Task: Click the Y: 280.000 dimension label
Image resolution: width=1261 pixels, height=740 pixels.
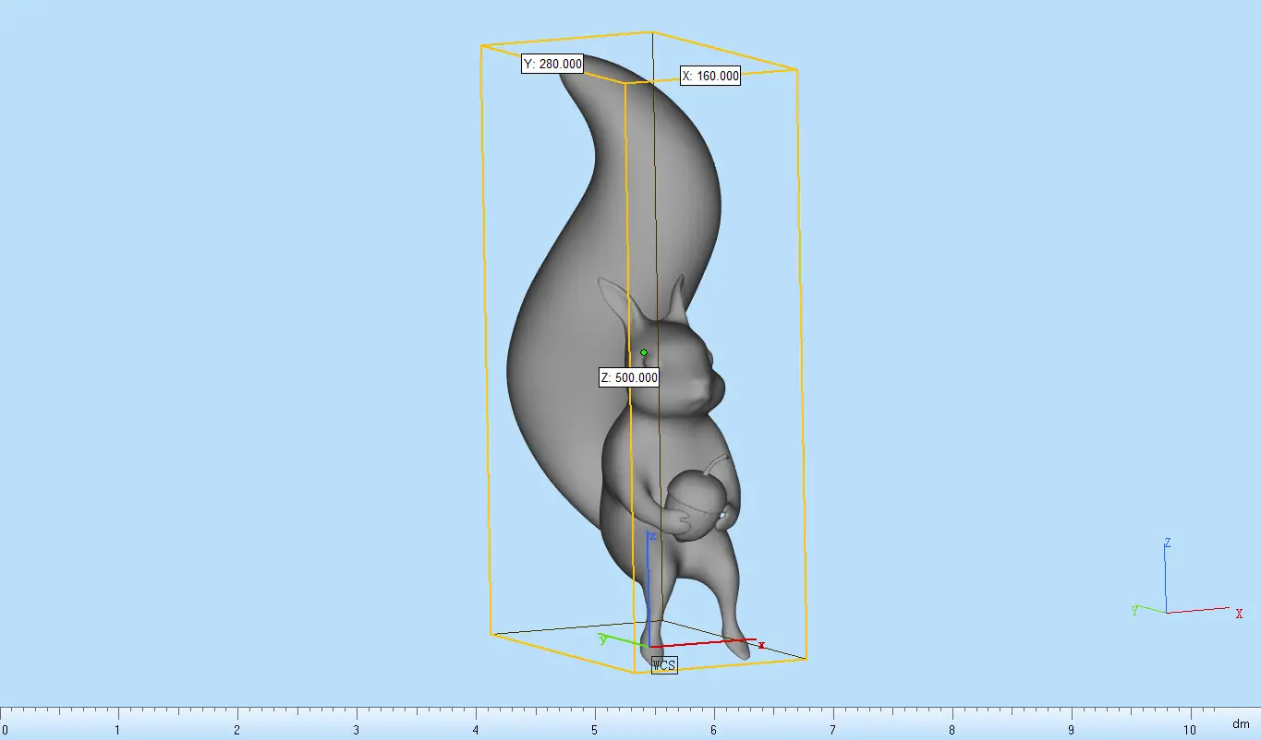Action: coord(552,64)
